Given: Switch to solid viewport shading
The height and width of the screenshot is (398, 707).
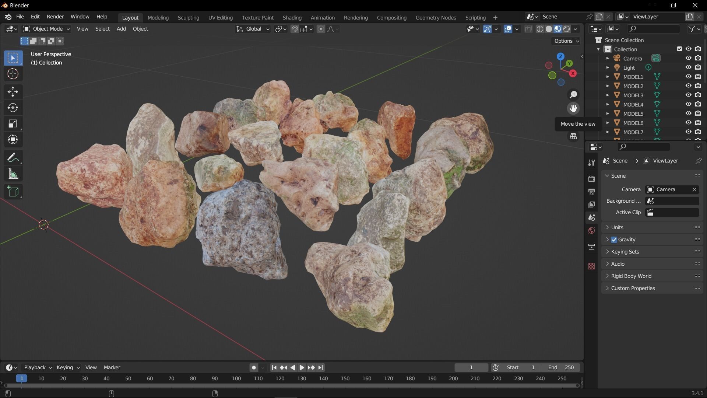Looking at the screenshot, I should (549, 29).
